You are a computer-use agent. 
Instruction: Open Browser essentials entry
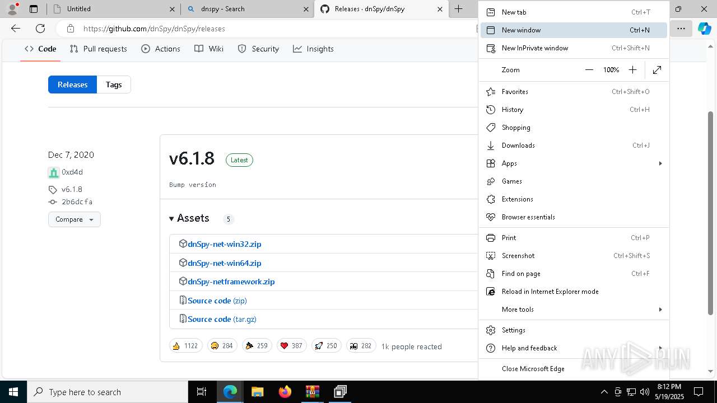tap(574, 217)
